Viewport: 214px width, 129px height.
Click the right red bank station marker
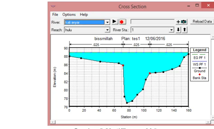point(150,73)
